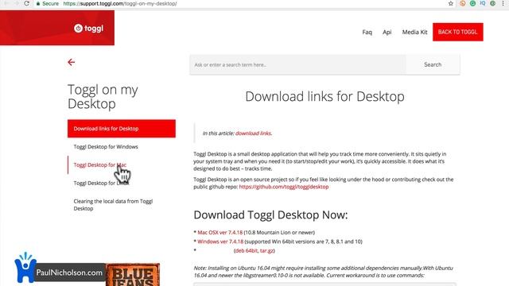Open the Media Kit page
The width and height of the screenshot is (509, 286).
coord(414,32)
